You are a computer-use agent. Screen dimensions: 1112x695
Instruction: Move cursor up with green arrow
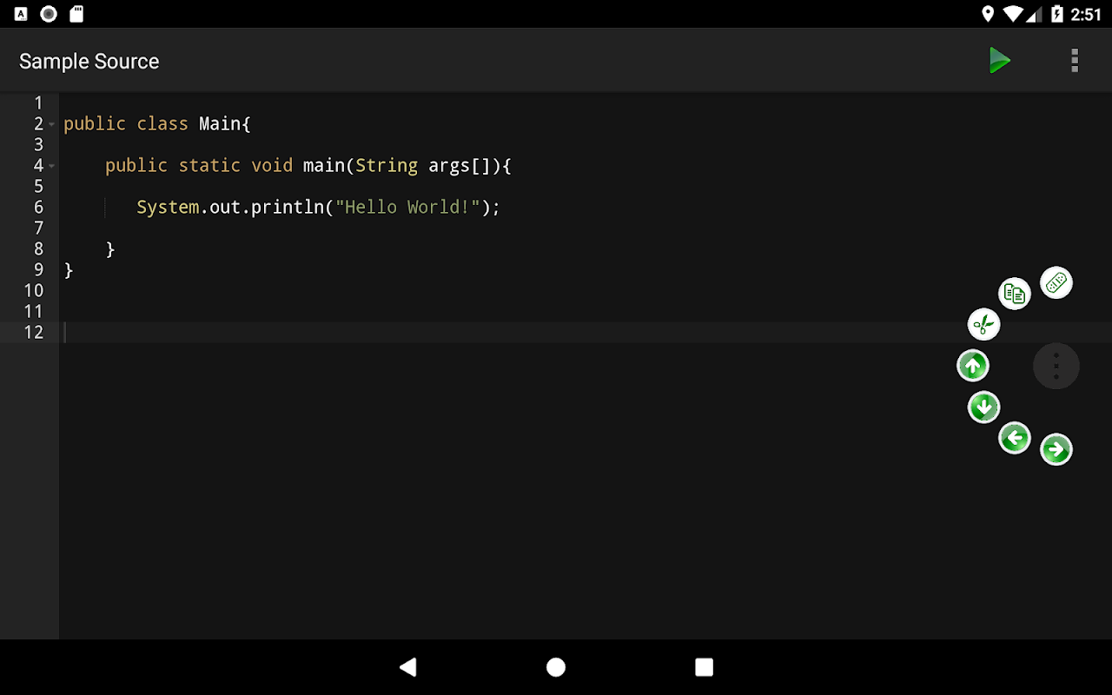coord(973,366)
